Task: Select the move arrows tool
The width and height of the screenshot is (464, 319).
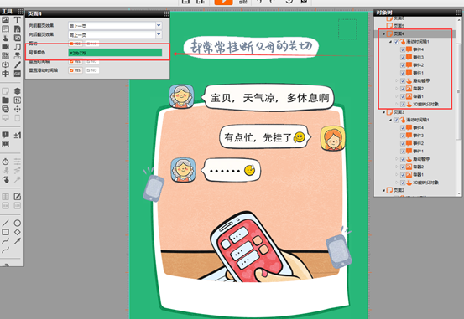Action: coord(18,109)
